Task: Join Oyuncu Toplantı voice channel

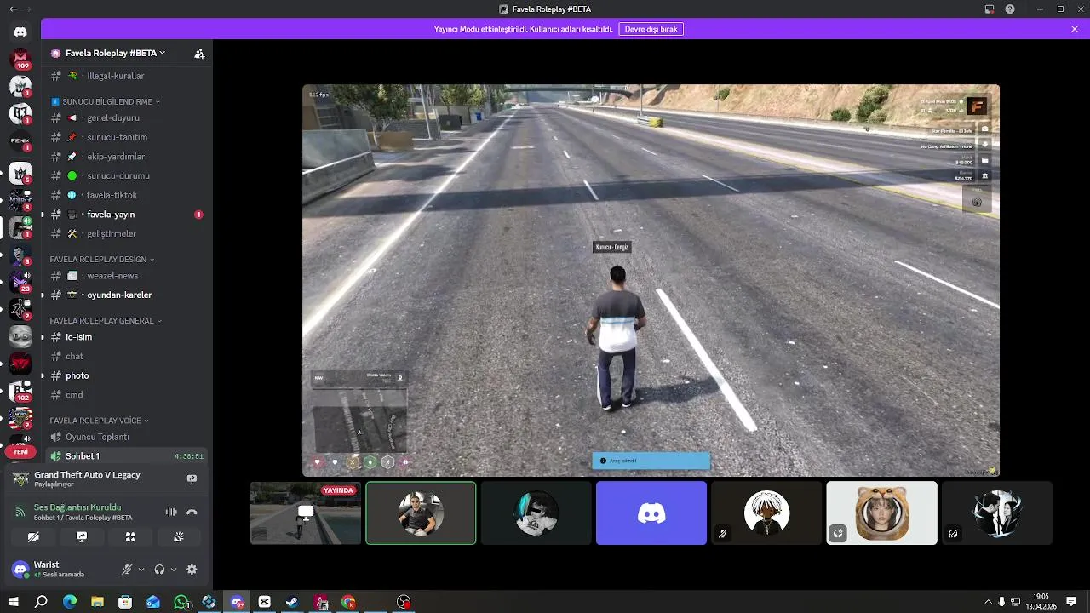Action: pos(127,437)
